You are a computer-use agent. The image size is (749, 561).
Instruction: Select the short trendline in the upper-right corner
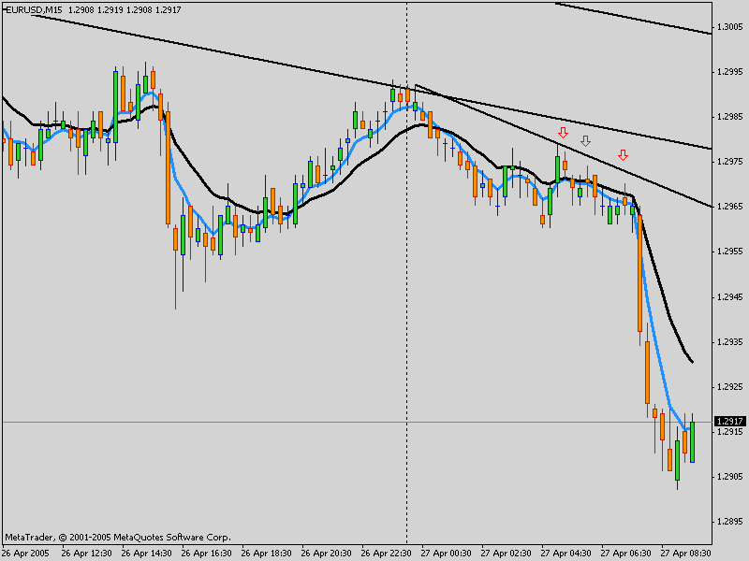point(634,18)
